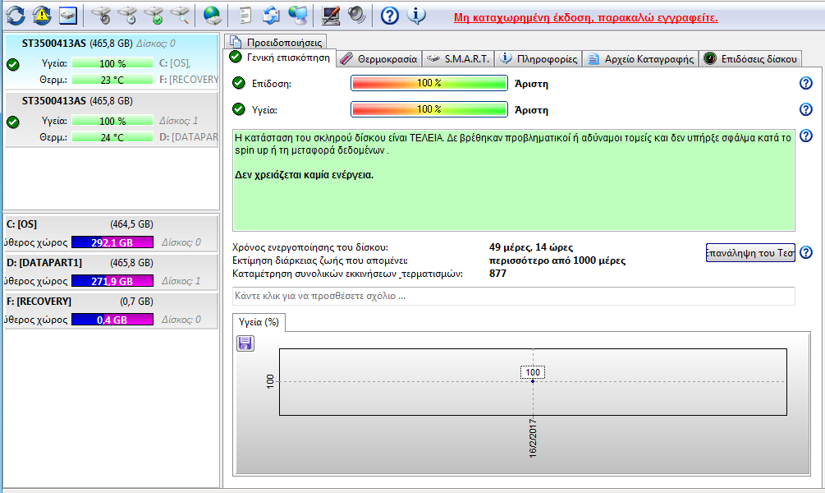Viewport: 825px width, 493px height.
Task: Open the S.M.A.R.T. tab
Action: (x=458, y=58)
